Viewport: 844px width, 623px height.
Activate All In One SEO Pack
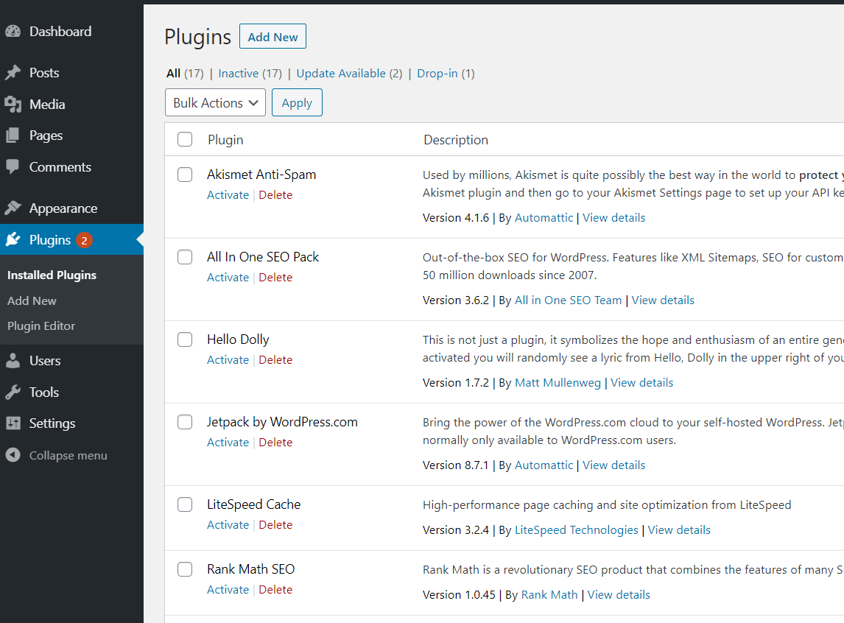(228, 277)
